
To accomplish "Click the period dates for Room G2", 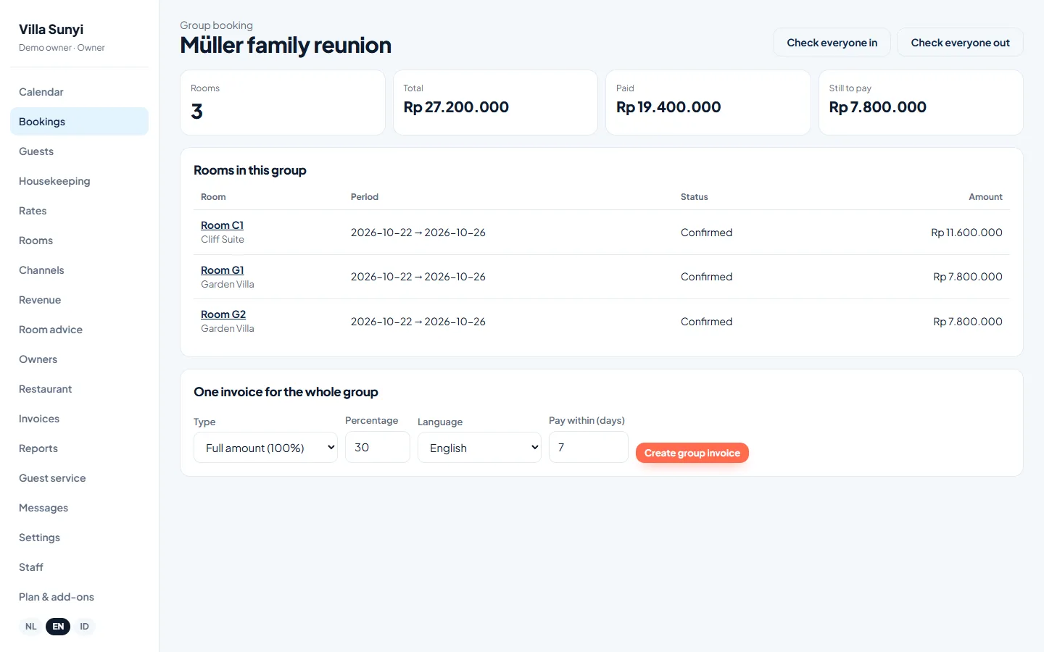I will click(x=418, y=322).
